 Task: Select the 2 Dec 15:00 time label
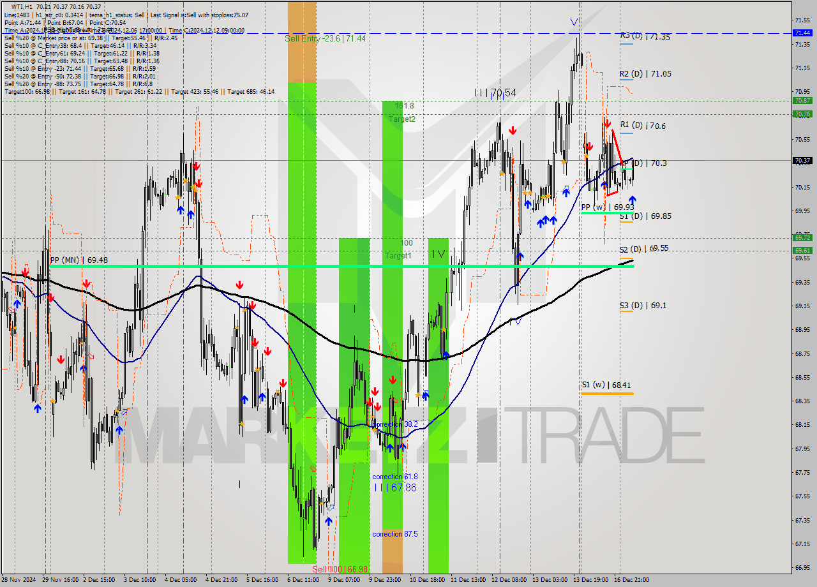click(98, 580)
